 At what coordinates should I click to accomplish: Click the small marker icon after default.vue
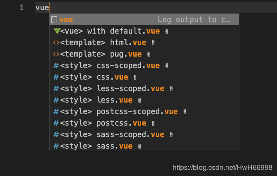pos(166,31)
